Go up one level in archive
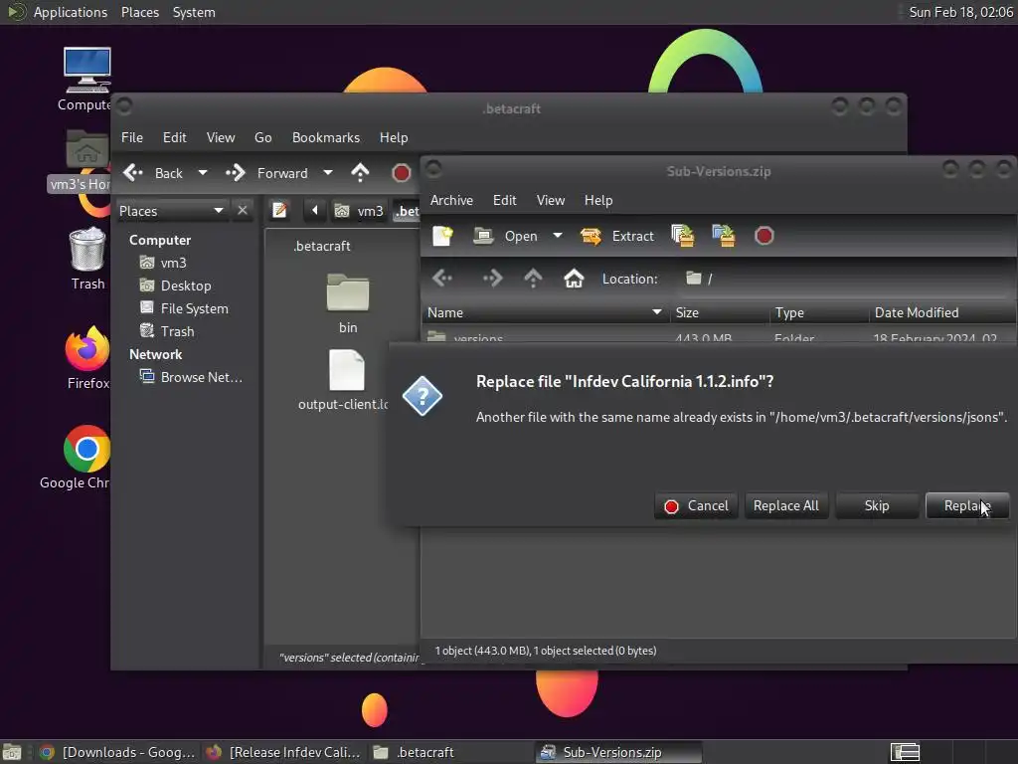Image resolution: width=1018 pixels, height=764 pixels. click(533, 279)
